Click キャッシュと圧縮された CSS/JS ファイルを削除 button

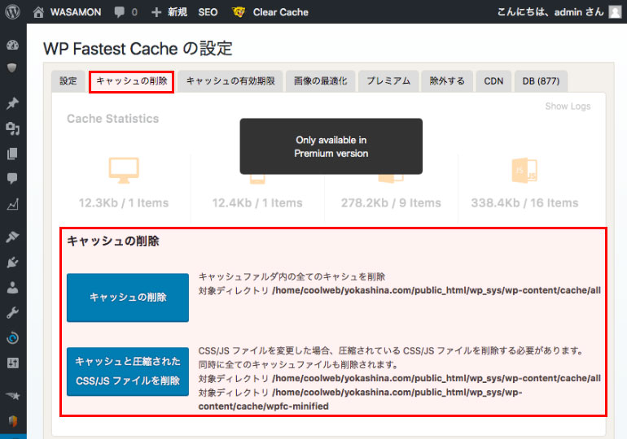coord(128,372)
